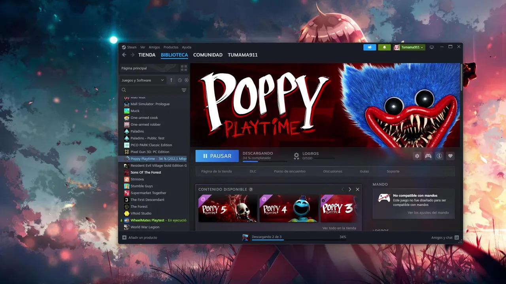Open Punto de encuentro link
506x284 pixels.
[x=290, y=172]
